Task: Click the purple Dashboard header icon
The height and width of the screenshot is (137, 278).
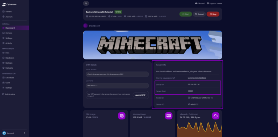Action: pyautogui.click(x=85, y=26)
